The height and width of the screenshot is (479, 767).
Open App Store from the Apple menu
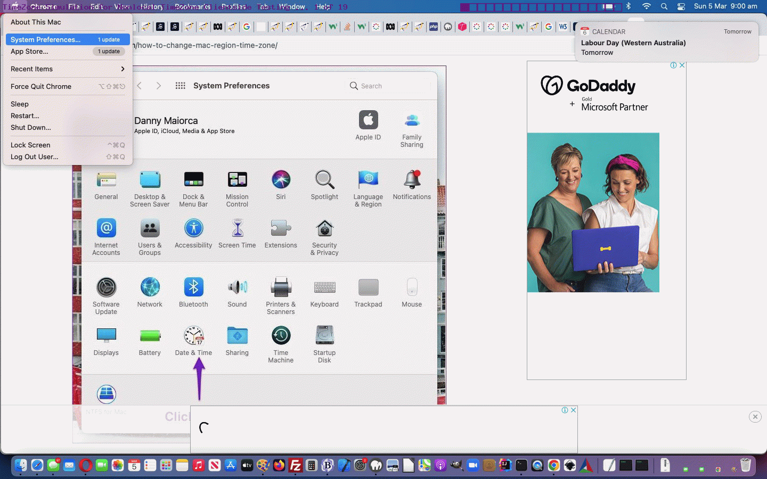point(68,51)
